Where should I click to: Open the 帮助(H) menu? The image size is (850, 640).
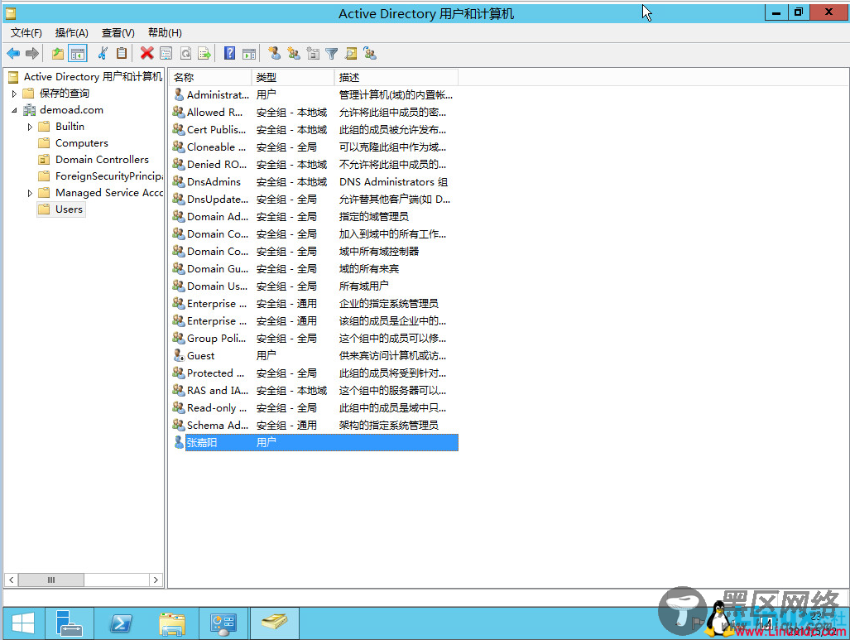pos(165,32)
